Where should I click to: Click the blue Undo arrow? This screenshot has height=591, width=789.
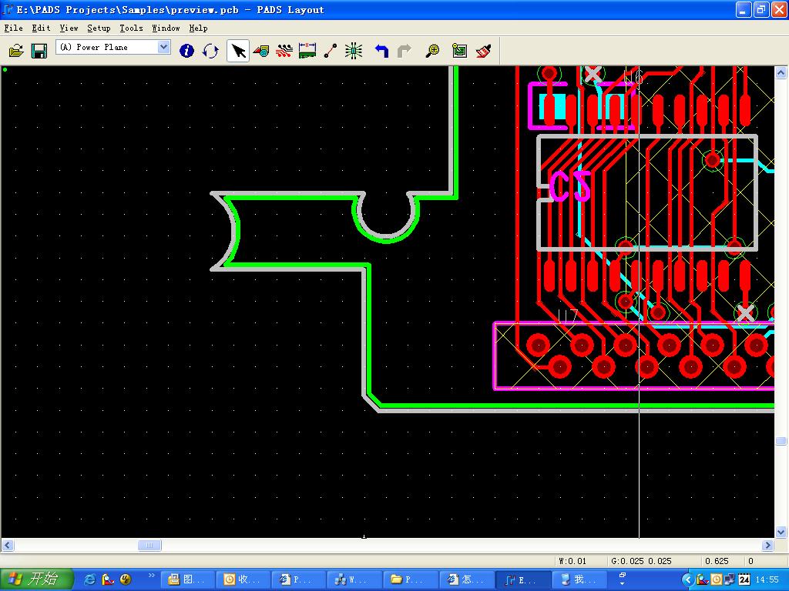point(381,51)
